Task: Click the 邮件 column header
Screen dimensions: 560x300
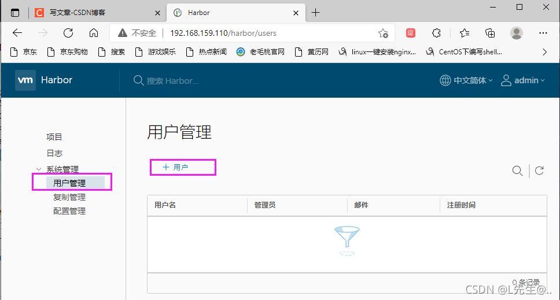Action: (361, 205)
